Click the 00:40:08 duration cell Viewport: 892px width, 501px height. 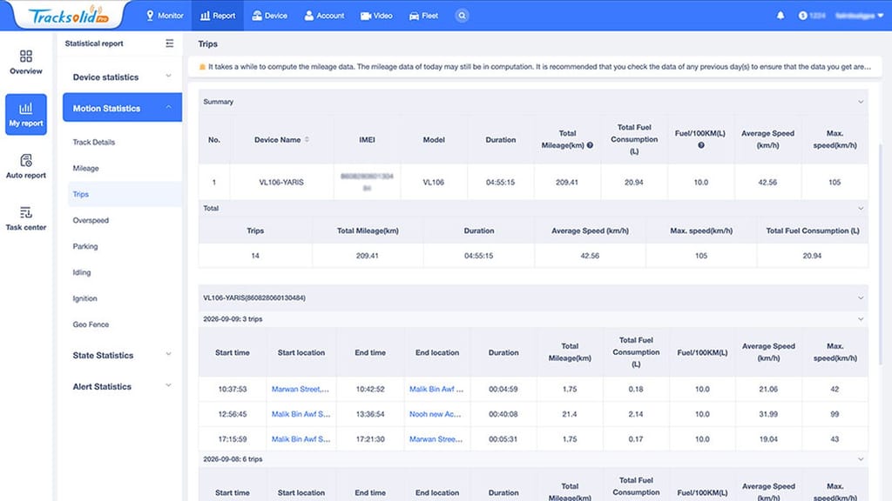point(503,414)
